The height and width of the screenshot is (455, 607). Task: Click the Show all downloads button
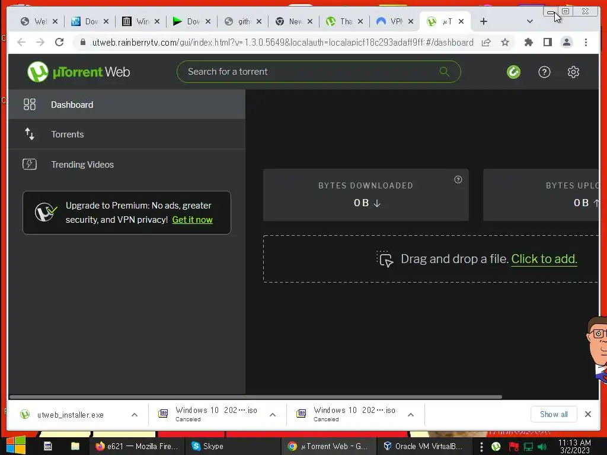point(554,414)
